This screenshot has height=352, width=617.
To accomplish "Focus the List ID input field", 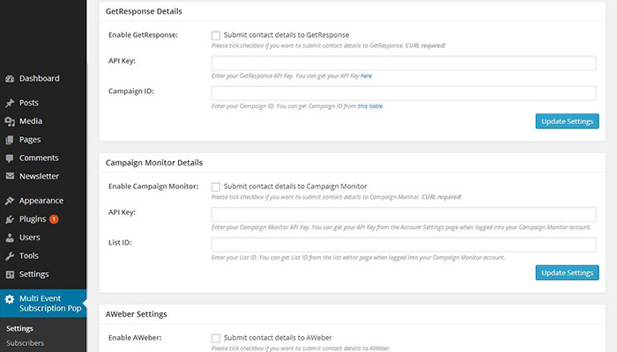I will pos(404,245).
